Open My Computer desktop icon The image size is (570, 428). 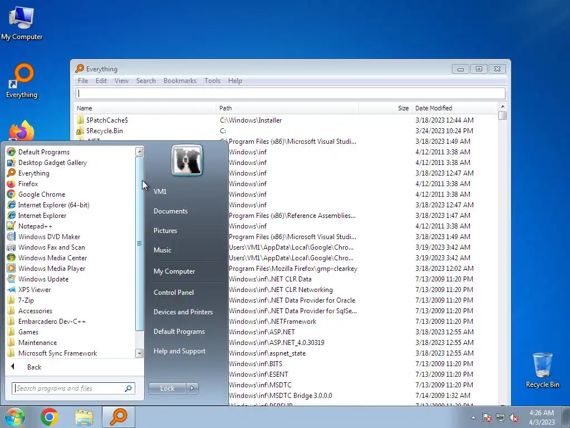[x=22, y=22]
